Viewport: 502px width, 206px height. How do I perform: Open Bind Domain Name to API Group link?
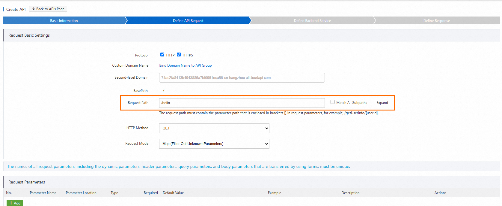pyautogui.click(x=185, y=65)
